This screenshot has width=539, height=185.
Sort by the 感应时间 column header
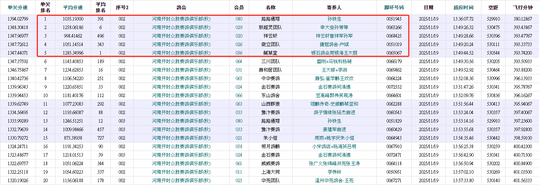click(463, 7)
